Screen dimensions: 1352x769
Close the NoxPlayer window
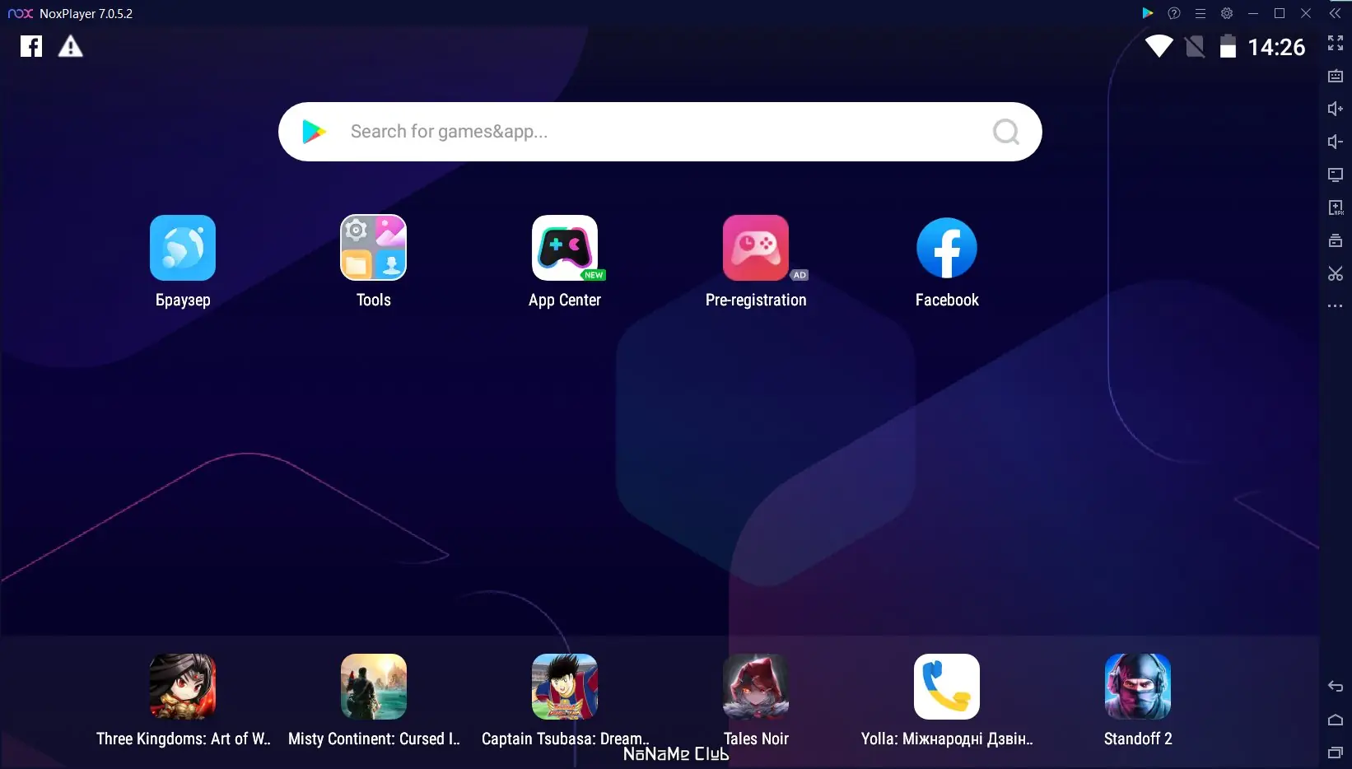tap(1306, 13)
